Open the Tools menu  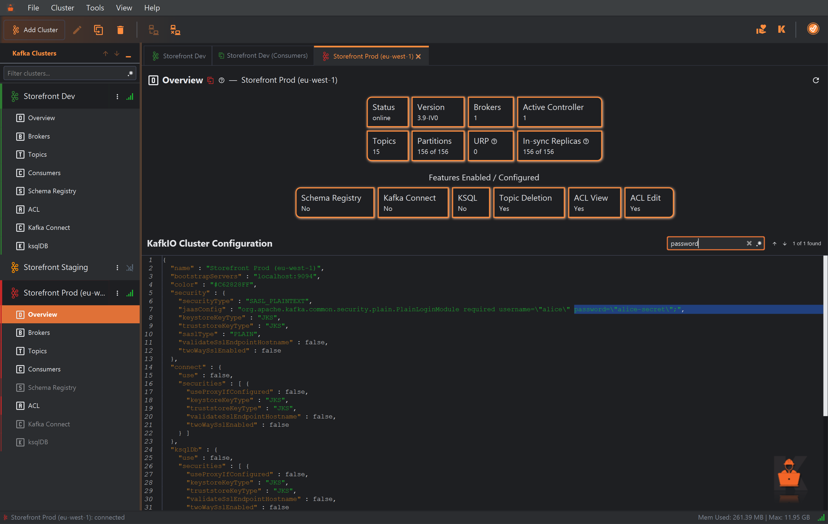pyautogui.click(x=95, y=8)
